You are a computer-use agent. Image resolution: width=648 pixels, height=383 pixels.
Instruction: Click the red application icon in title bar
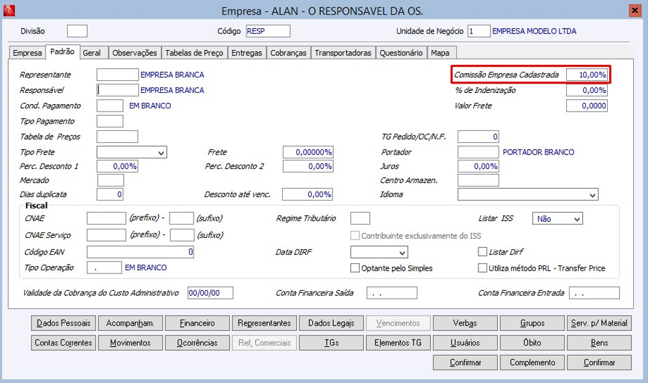9,10
